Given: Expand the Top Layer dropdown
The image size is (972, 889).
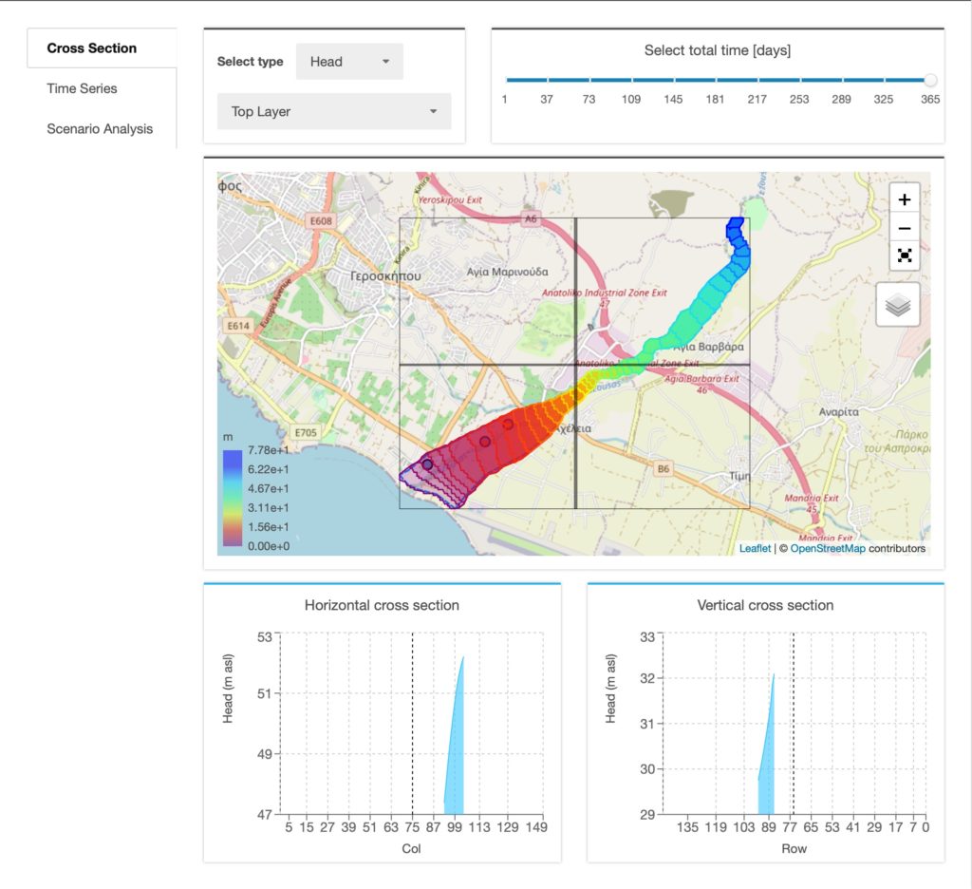Looking at the screenshot, I should click(x=334, y=112).
